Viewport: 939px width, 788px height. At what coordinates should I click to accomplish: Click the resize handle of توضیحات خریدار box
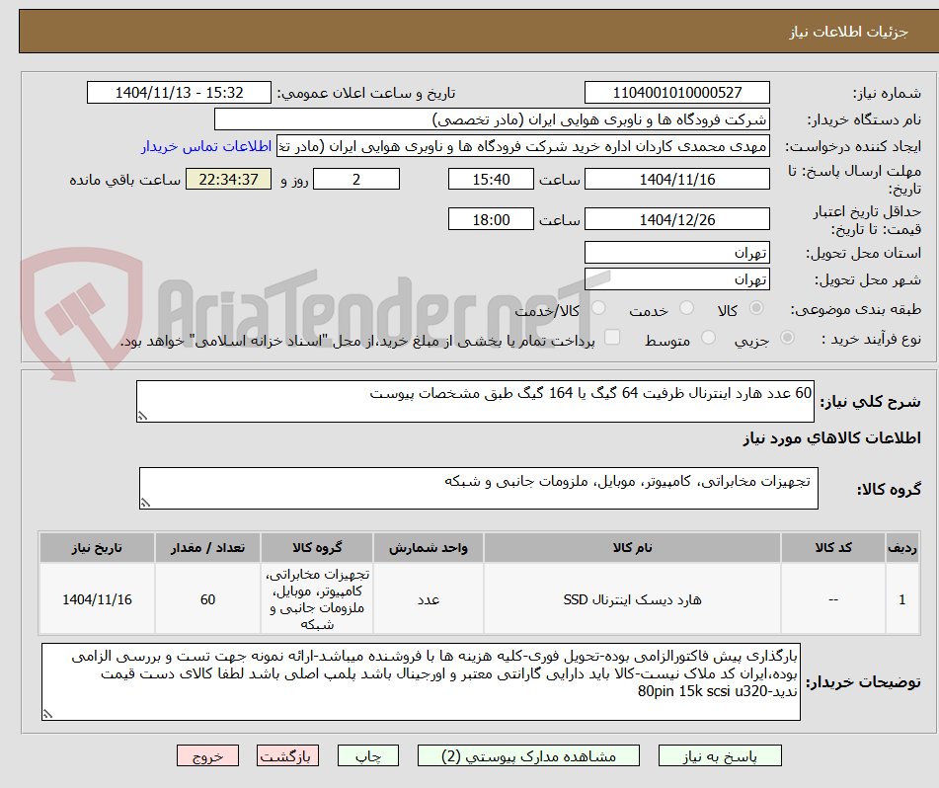[x=48, y=714]
